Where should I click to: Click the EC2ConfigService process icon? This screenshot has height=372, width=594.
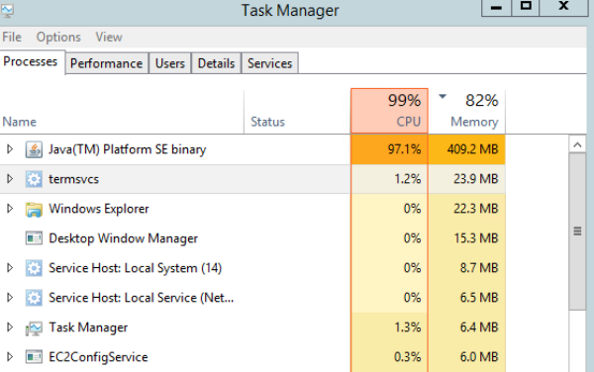[x=34, y=357]
